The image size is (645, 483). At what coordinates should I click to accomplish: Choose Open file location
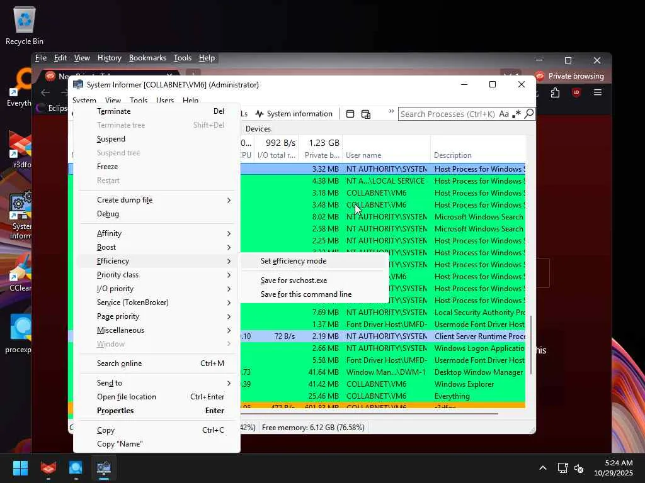pyautogui.click(x=157, y=397)
